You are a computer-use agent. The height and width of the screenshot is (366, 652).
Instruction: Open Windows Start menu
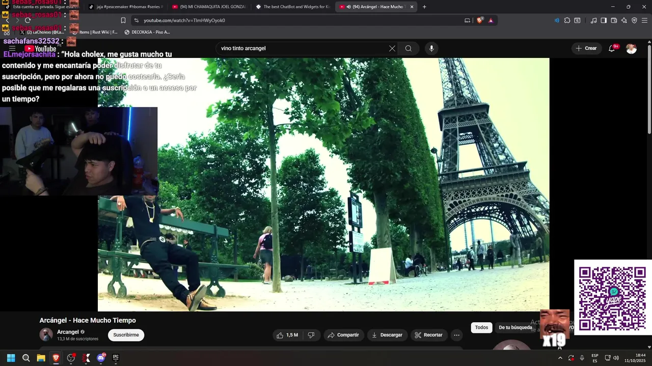pos(11,358)
